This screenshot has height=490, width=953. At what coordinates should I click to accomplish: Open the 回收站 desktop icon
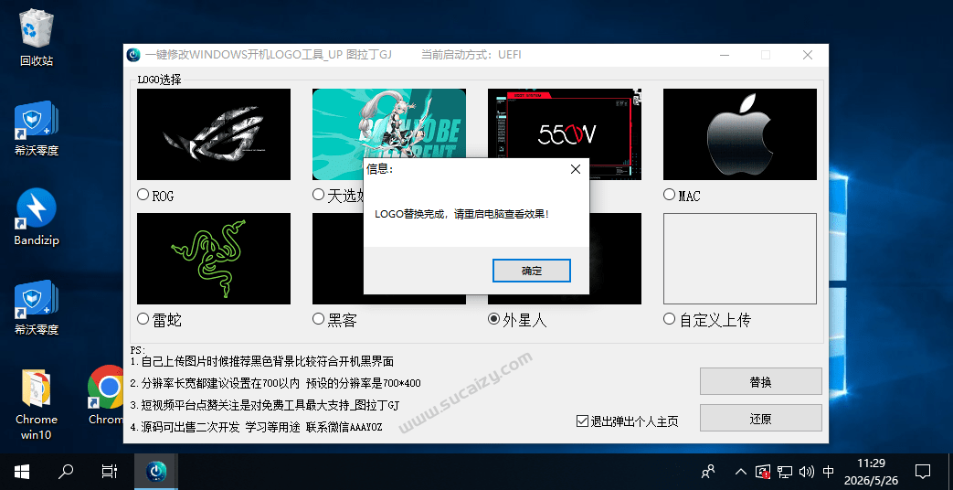tap(37, 38)
